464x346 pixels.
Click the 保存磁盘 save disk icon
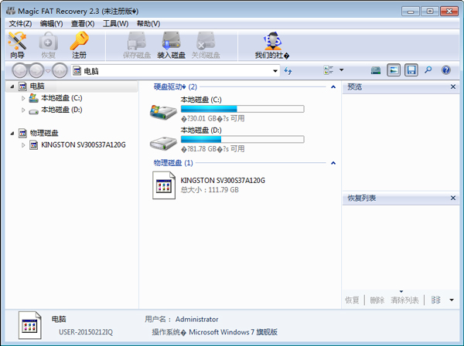pos(137,46)
